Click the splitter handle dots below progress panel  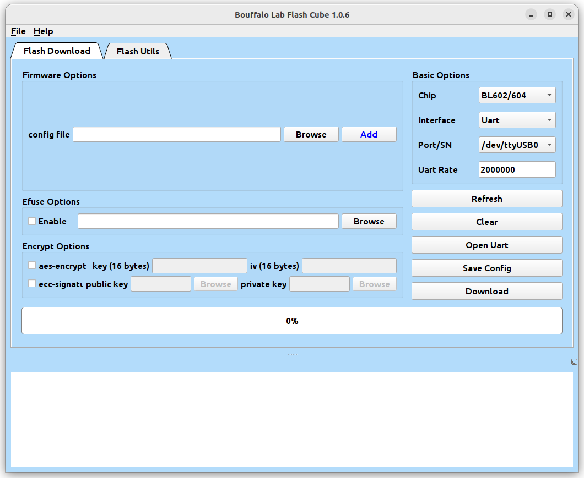click(x=293, y=354)
